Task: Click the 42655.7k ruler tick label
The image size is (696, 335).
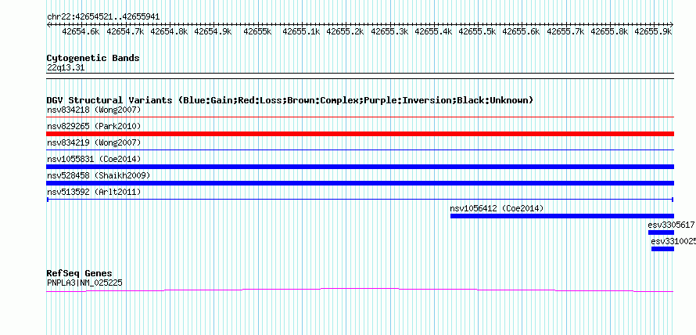Action: (x=566, y=31)
